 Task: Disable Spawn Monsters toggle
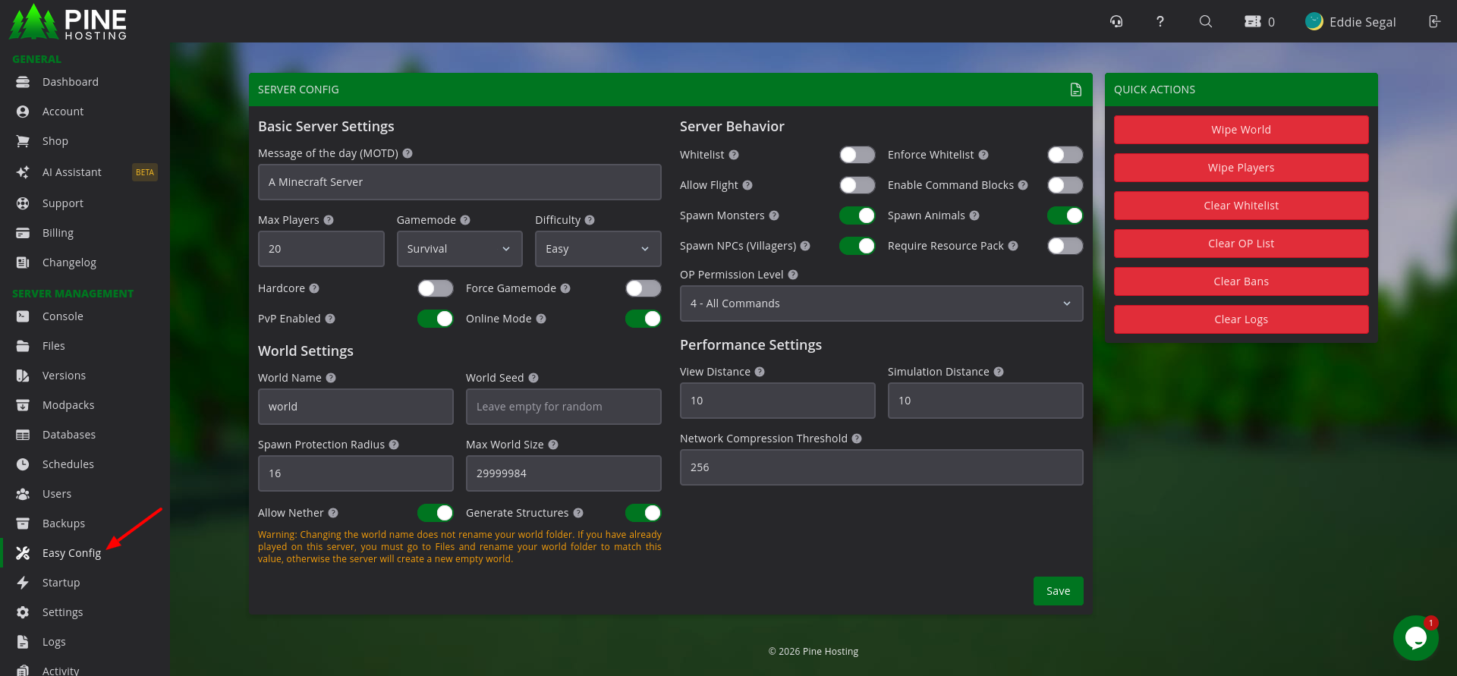click(x=858, y=215)
